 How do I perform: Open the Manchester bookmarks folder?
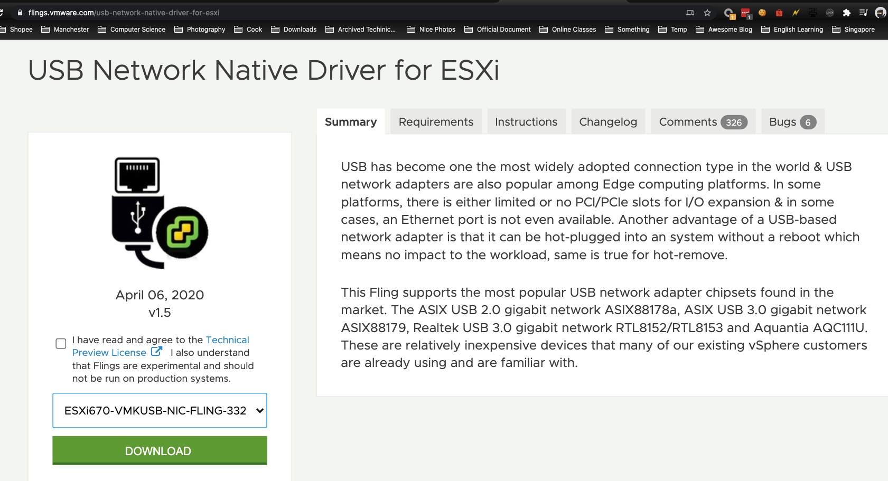pos(71,30)
